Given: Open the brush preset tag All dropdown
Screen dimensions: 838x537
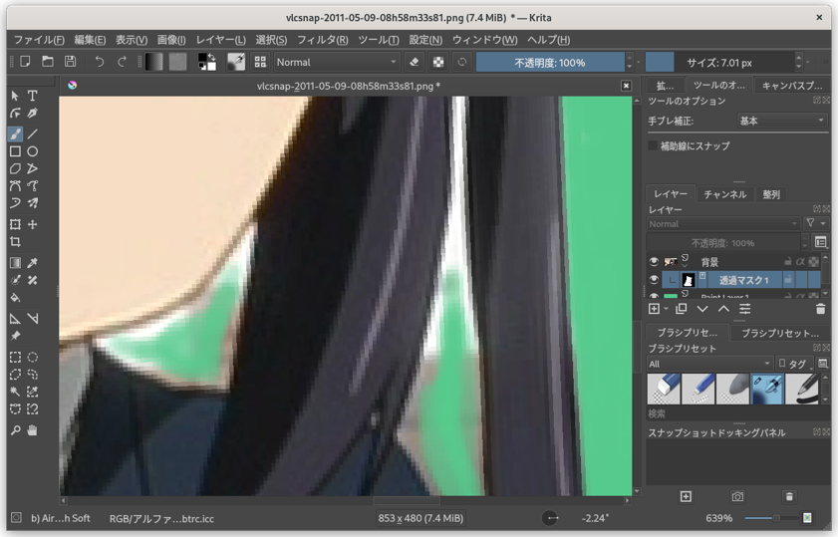Looking at the screenshot, I should tap(710, 364).
